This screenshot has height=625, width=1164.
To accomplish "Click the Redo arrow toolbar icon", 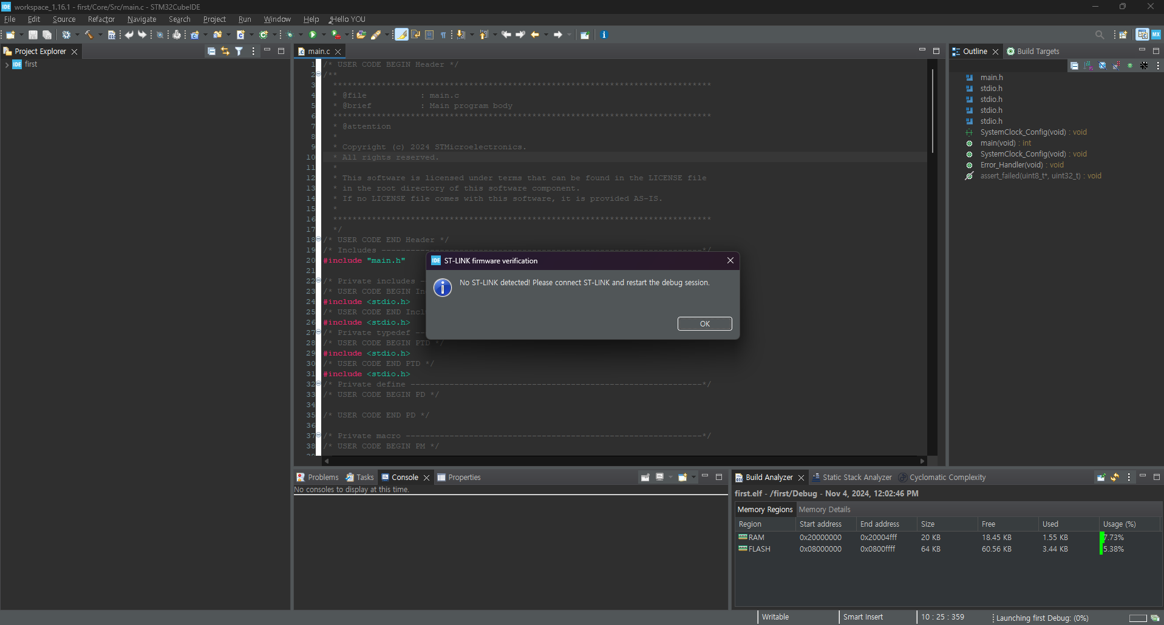I will pyautogui.click(x=142, y=35).
